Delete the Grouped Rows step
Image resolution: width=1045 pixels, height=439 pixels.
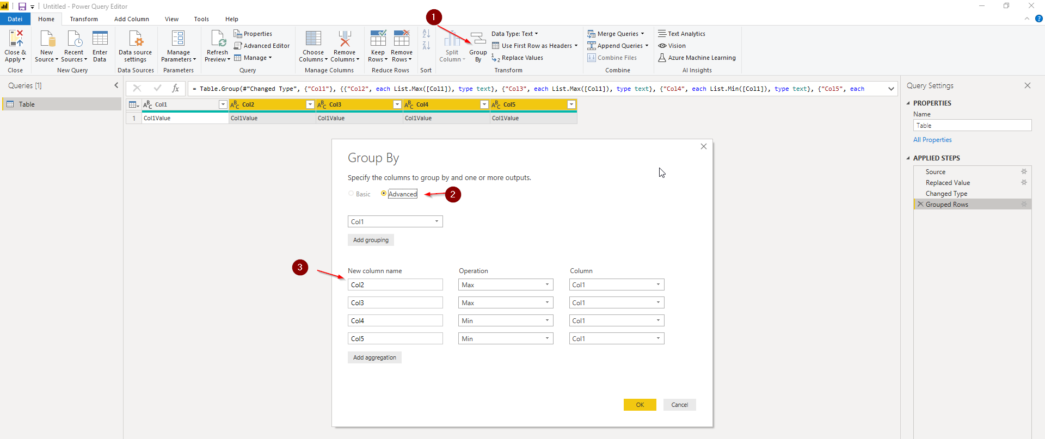[920, 204]
